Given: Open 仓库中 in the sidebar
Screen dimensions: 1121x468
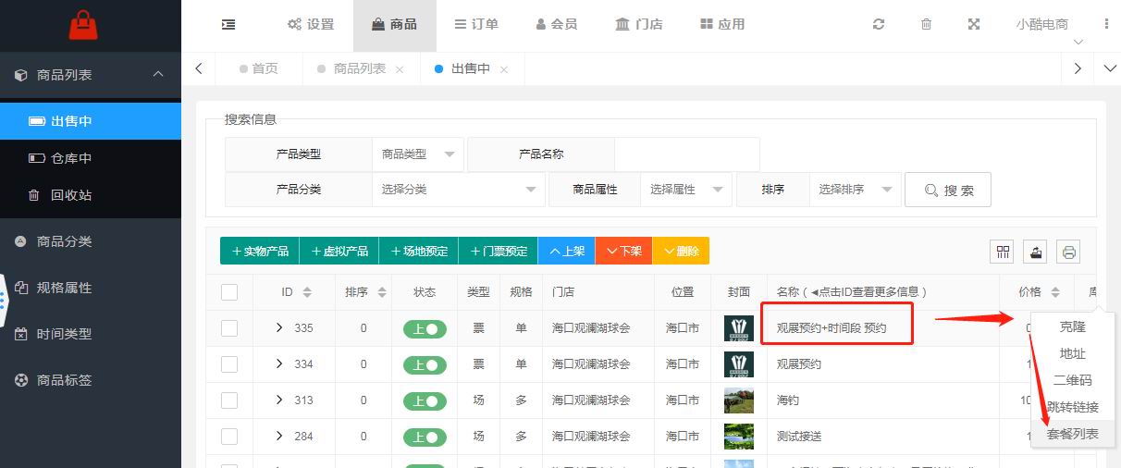Looking at the screenshot, I should click(91, 158).
